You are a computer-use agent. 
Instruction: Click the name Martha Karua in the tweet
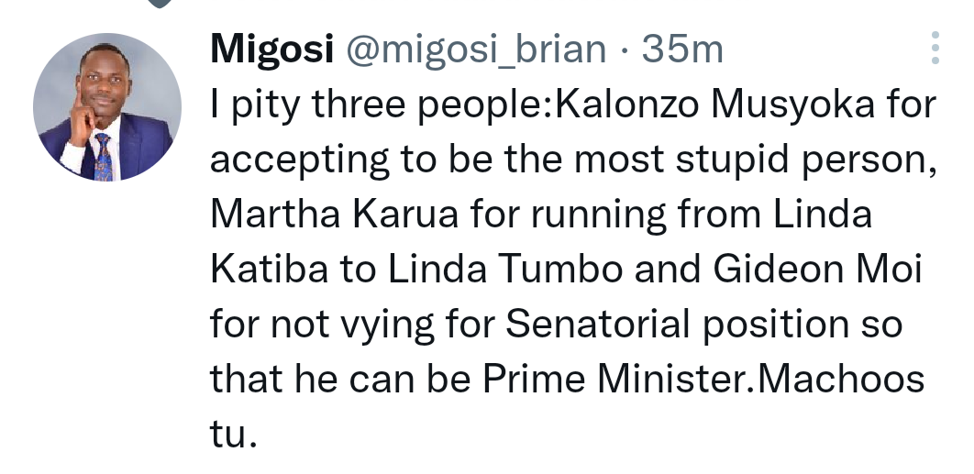click(x=334, y=215)
